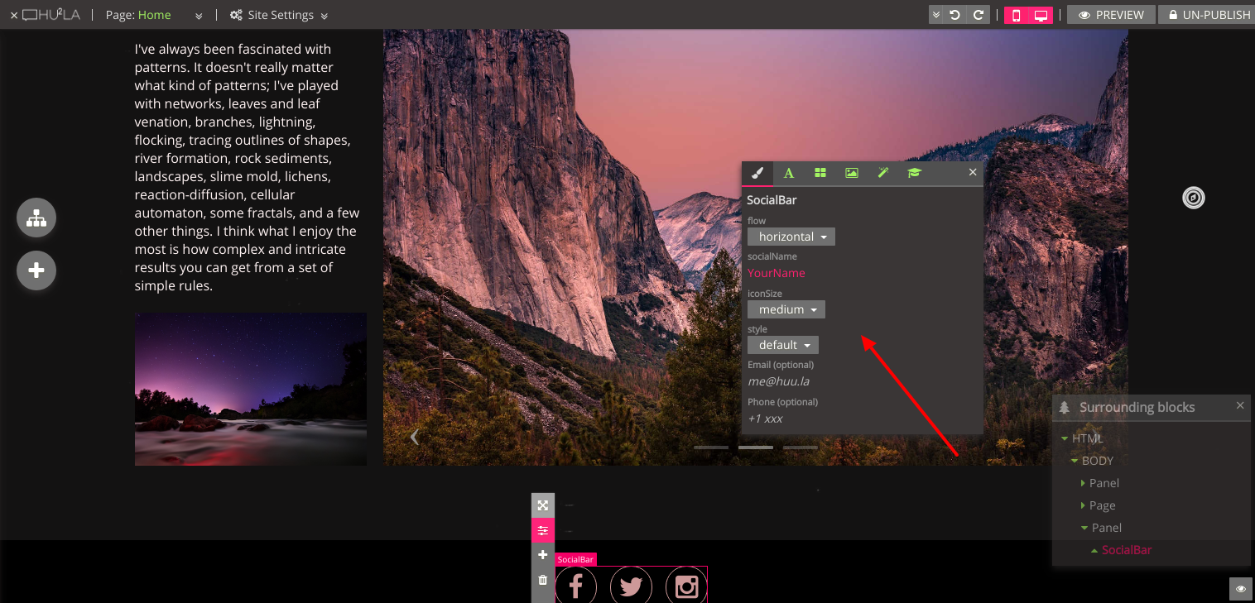This screenshot has width=1255, height=603.
Task: Click the SocialBar panel heading
Action: (772, 200)
